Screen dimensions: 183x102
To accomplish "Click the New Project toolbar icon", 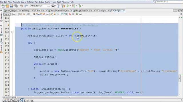I will coord(7,6).
